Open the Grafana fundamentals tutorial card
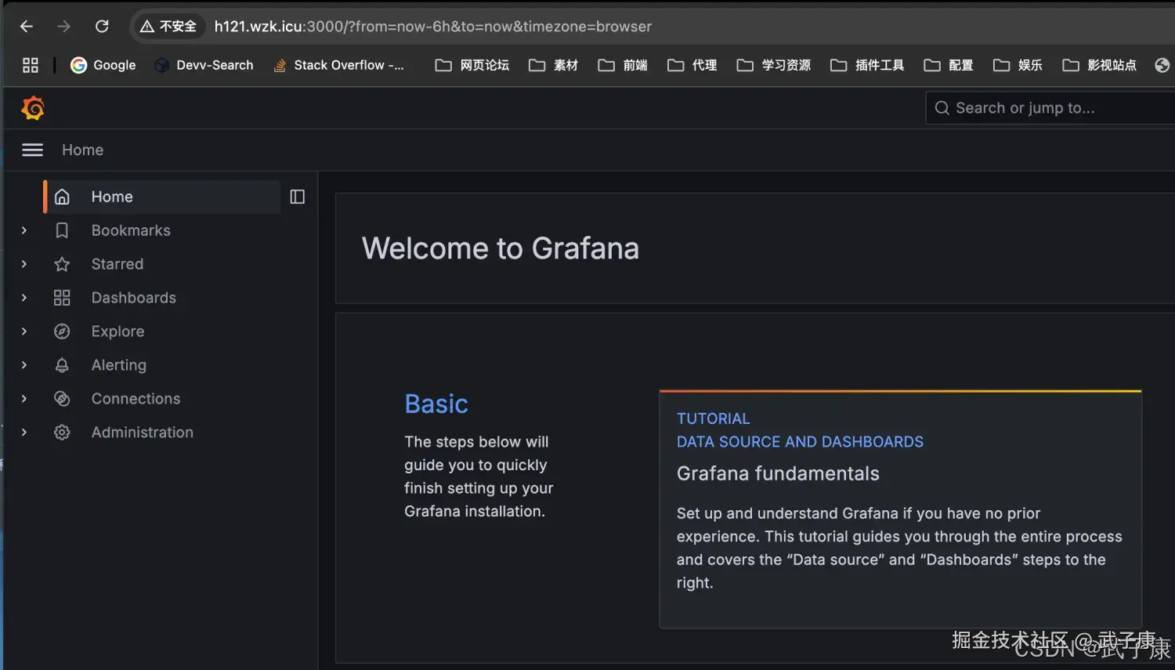 pos(778,473)
